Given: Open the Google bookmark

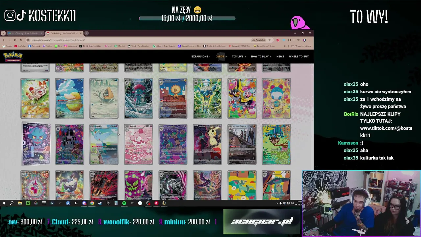Looking at the screenshot, I should click(7, 46).
